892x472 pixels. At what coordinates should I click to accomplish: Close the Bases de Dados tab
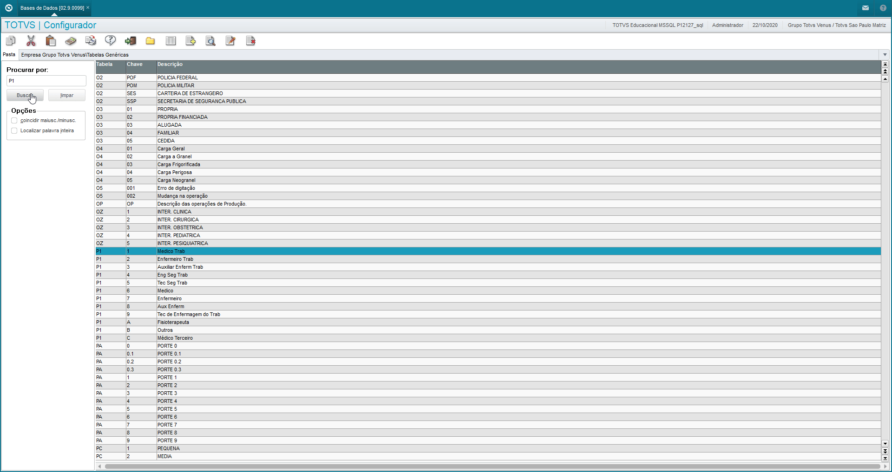click(88, 7)
